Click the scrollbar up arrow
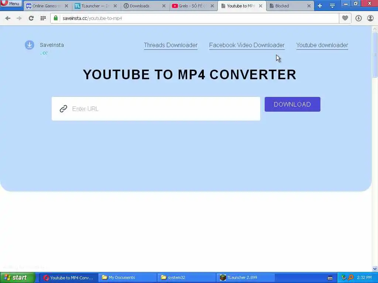The height and width of the screenshot is (283, 378). 375,29
